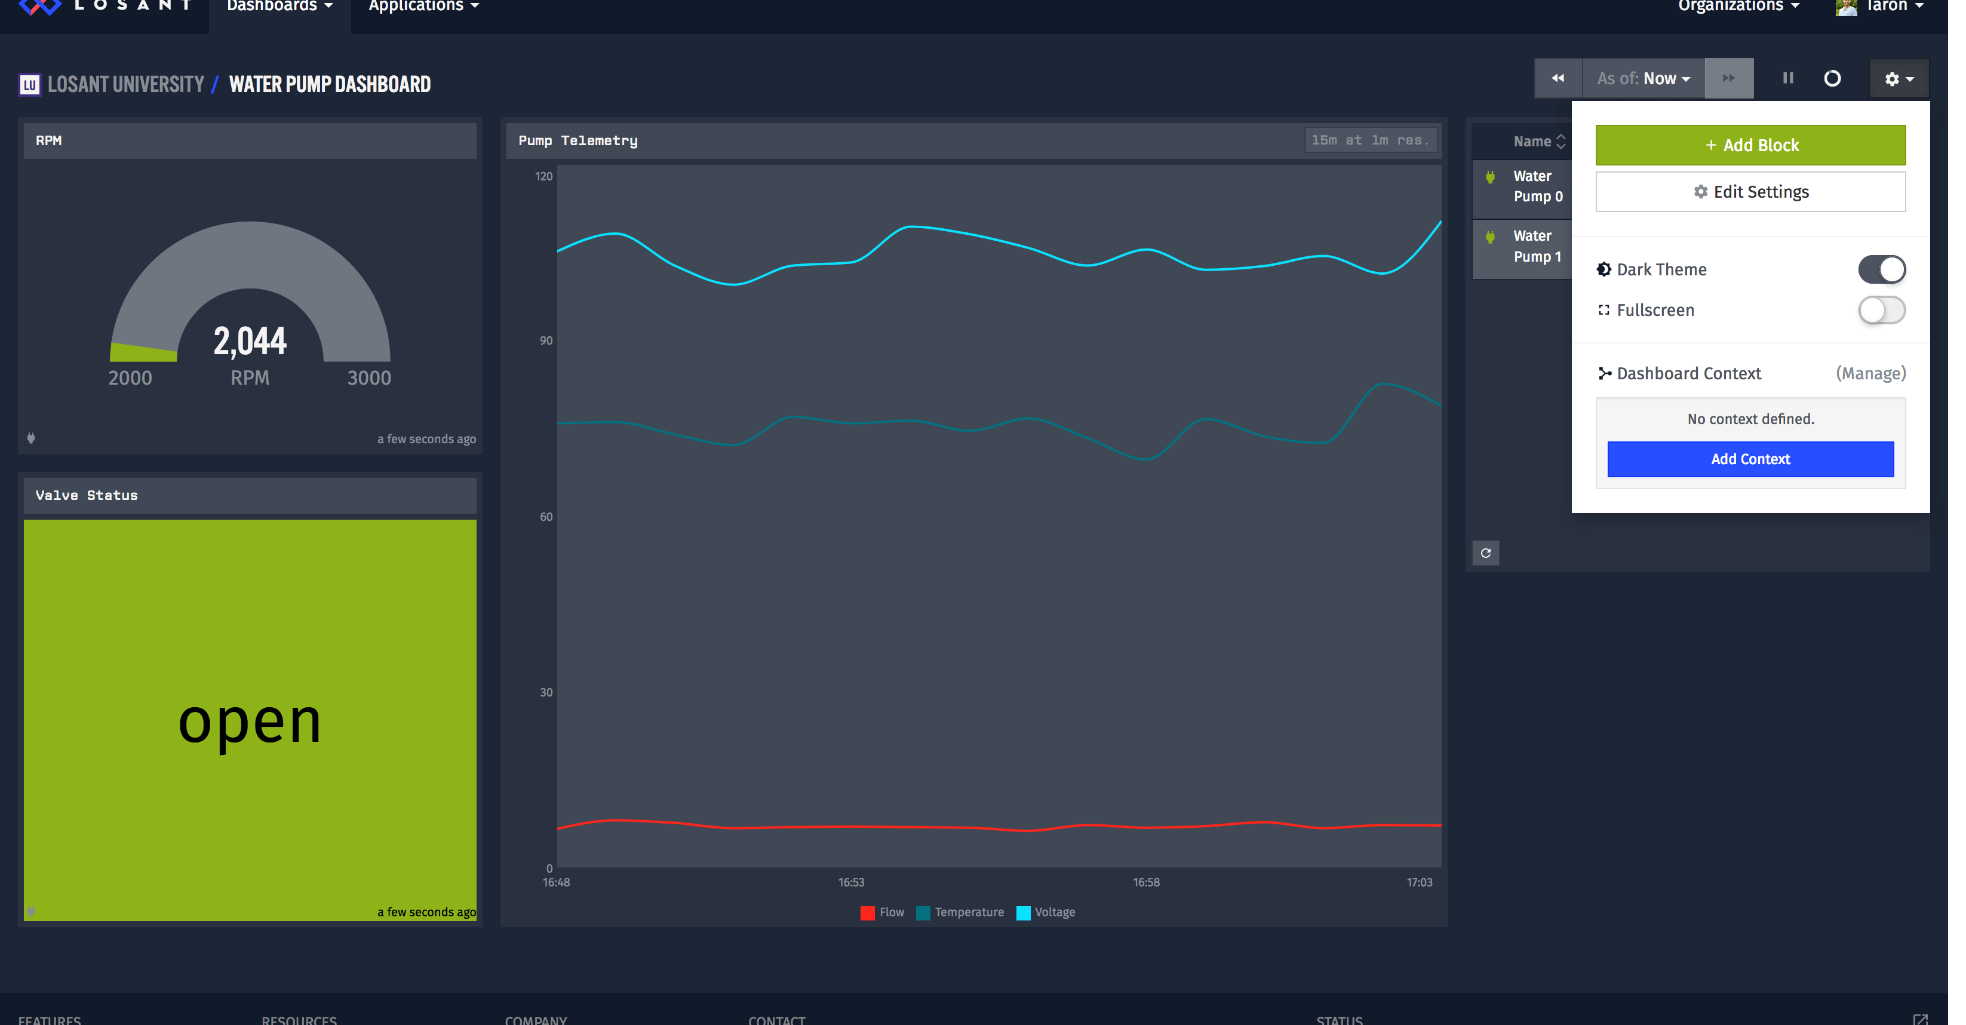Go to Losant University breadcrumb
Image resolution: width=1966 pixels, height=1025 pixels.
pyautogui.click(x=127, y=85)
